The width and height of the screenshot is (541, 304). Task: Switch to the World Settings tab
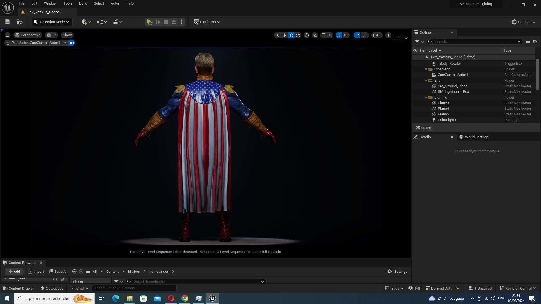coord(476,137)
